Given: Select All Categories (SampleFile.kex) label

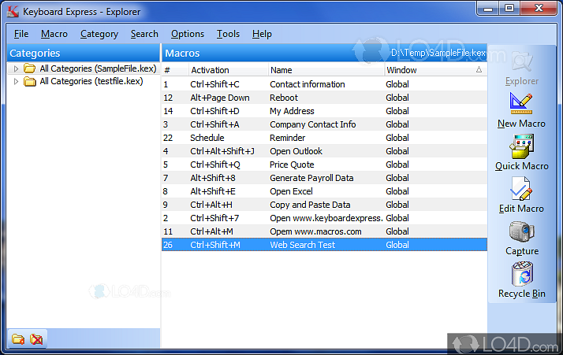Looking at the screenshot, I should point(98,68).
